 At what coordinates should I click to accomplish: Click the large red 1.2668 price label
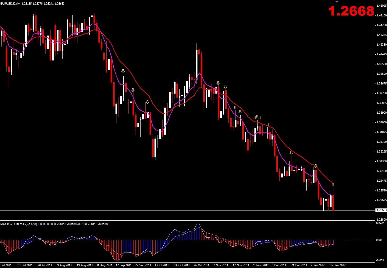(x=351, y=11)
